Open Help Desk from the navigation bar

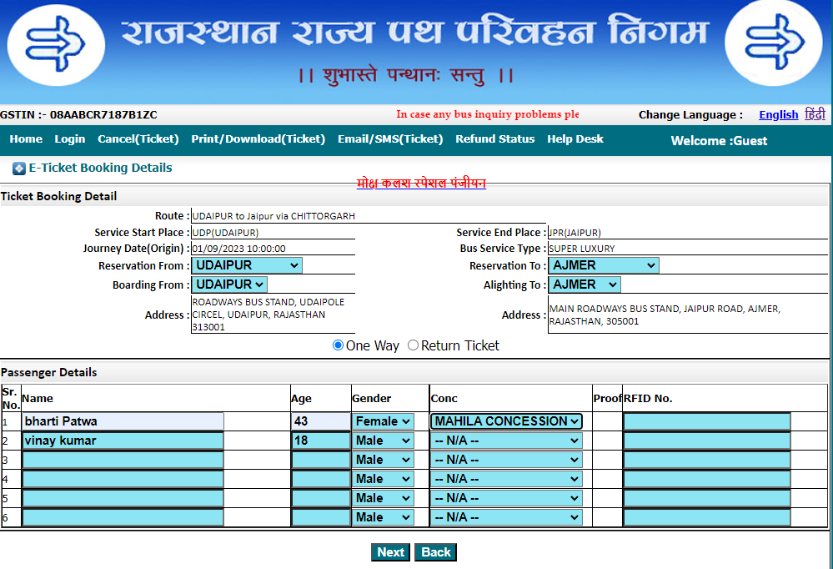pos(575,139)
